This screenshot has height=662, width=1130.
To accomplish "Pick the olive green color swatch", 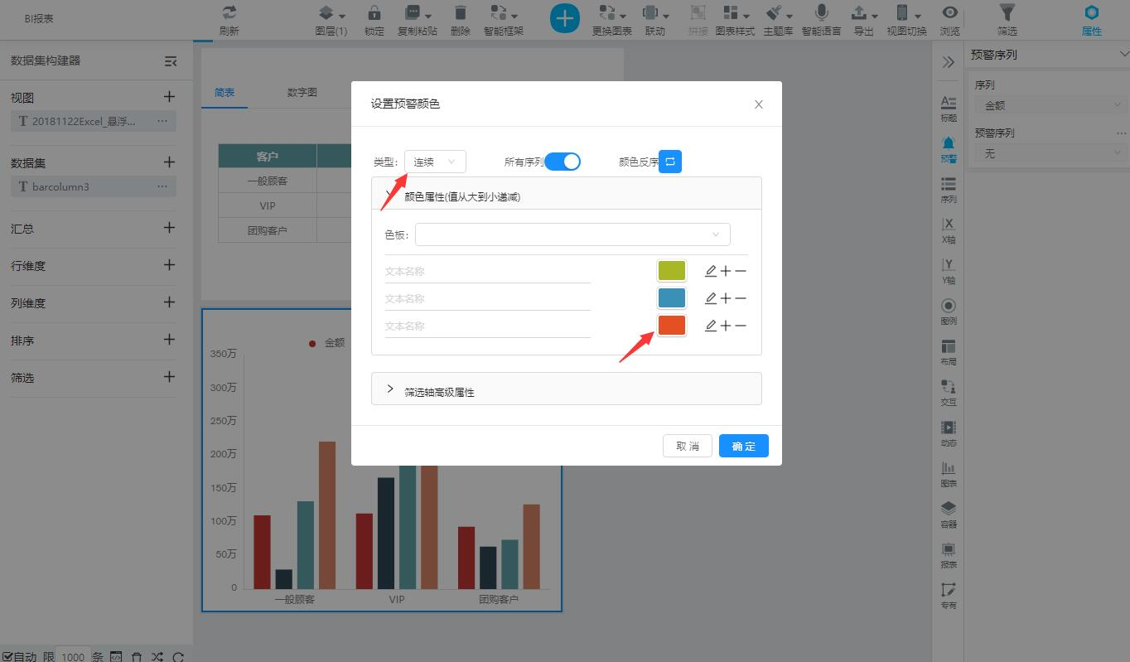I will click(x=671, y=271).
